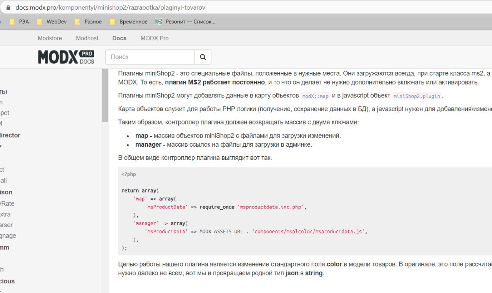Click the miniShop2.plugin inline code
492x293 pixels.
coord(417,96)
